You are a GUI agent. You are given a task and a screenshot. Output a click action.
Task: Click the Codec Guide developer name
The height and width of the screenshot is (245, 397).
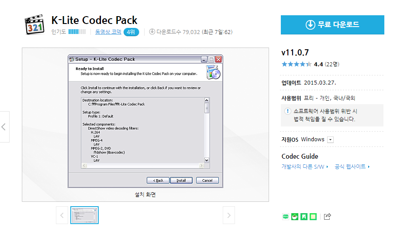click(x=300, y=156)
